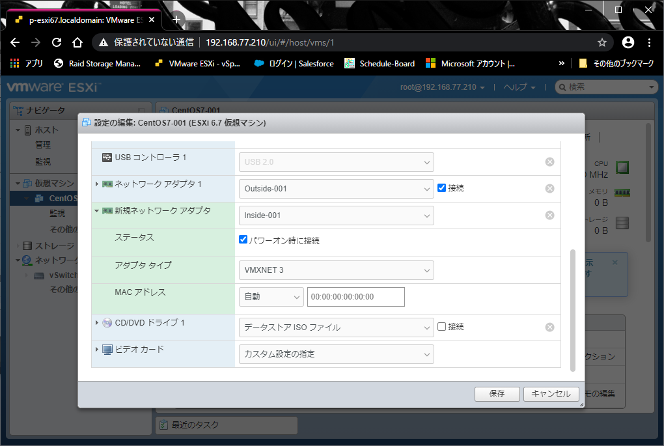Select 監視 under ホスト
Screen dimensions: 664x446
click(43, 161)
